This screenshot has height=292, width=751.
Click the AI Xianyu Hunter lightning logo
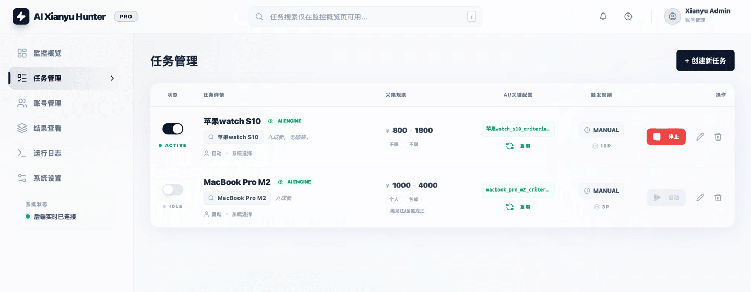[x=21, y=17]
